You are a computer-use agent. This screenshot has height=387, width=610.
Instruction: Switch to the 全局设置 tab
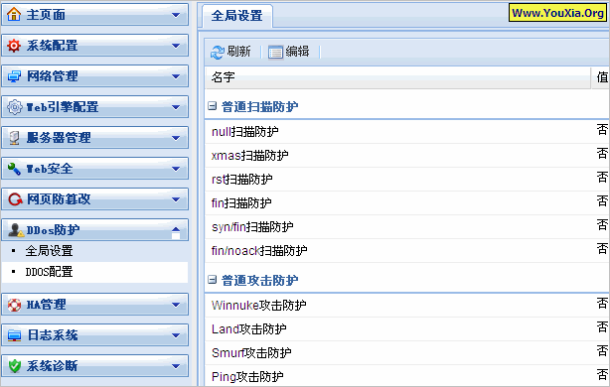pos(236,16)
